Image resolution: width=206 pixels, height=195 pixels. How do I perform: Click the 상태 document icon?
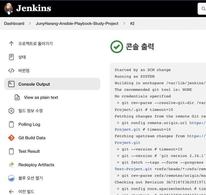coord(11,57)
